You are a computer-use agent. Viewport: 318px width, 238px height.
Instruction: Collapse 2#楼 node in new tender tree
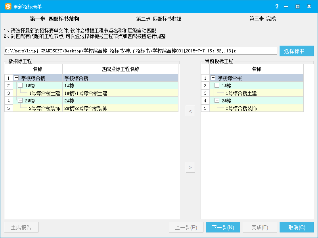[x=20, y=100]
